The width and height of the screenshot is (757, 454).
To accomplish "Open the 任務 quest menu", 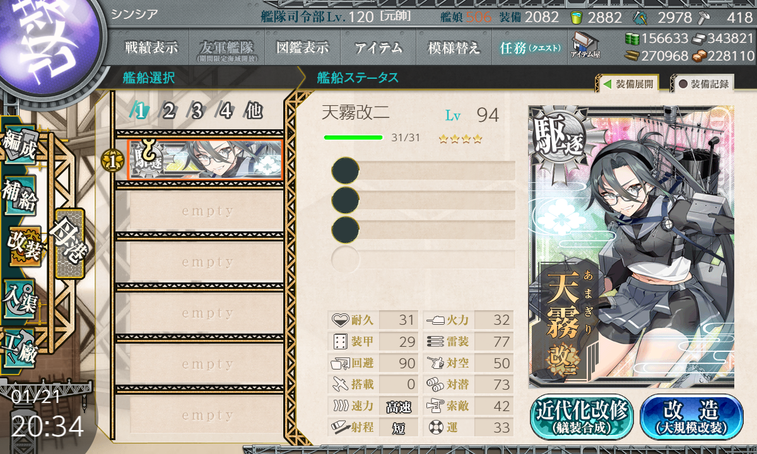I will (x=530, y=48).
